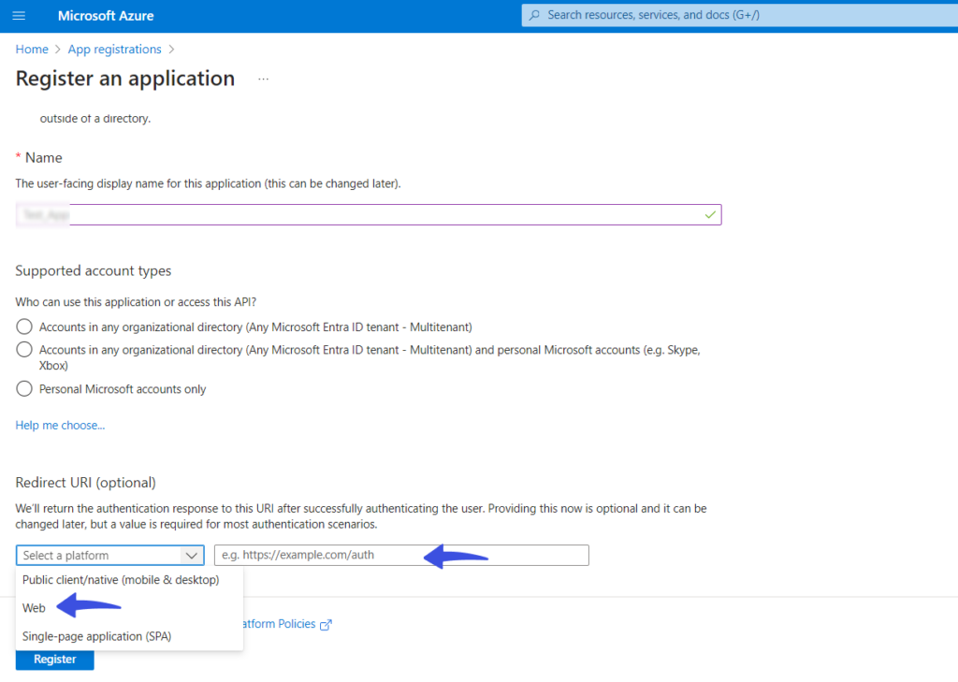Click the Redirect URI (optional) heading

pos(85,483)
